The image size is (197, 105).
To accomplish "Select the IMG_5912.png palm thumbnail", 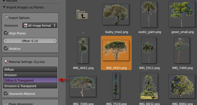I will coord(149,50).
